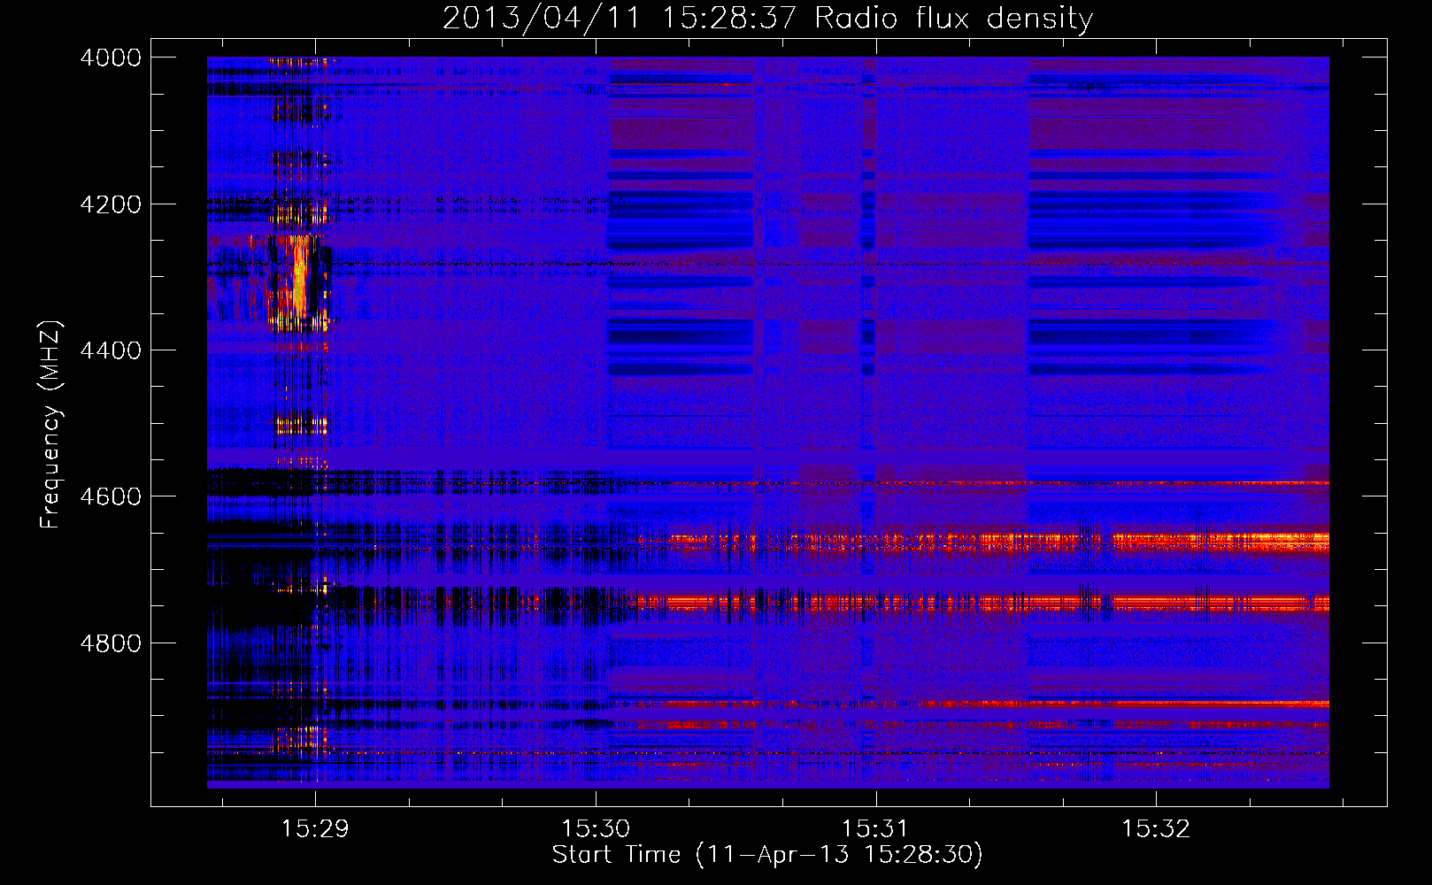This screenshot has width=1432, height=885.
Task: Click the 4800 frequency axis label
Action: 111,643
